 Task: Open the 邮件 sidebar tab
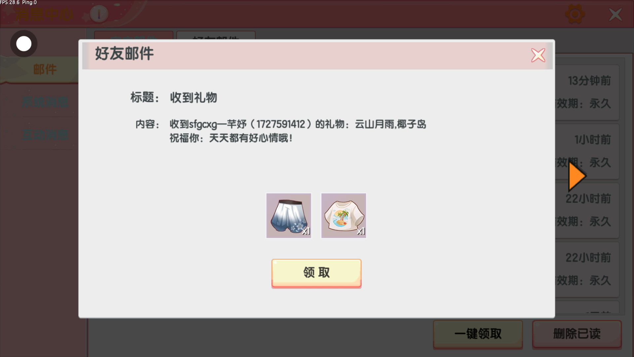point(45,69)
